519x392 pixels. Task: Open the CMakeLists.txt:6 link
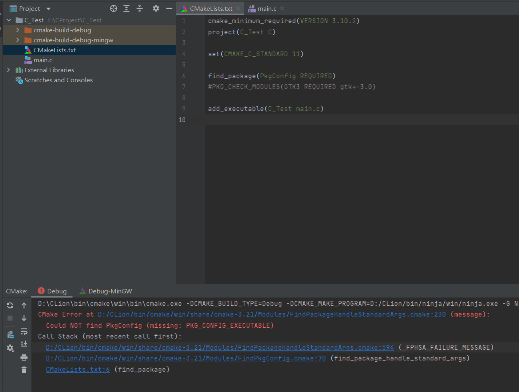click(x=78, y=370)
